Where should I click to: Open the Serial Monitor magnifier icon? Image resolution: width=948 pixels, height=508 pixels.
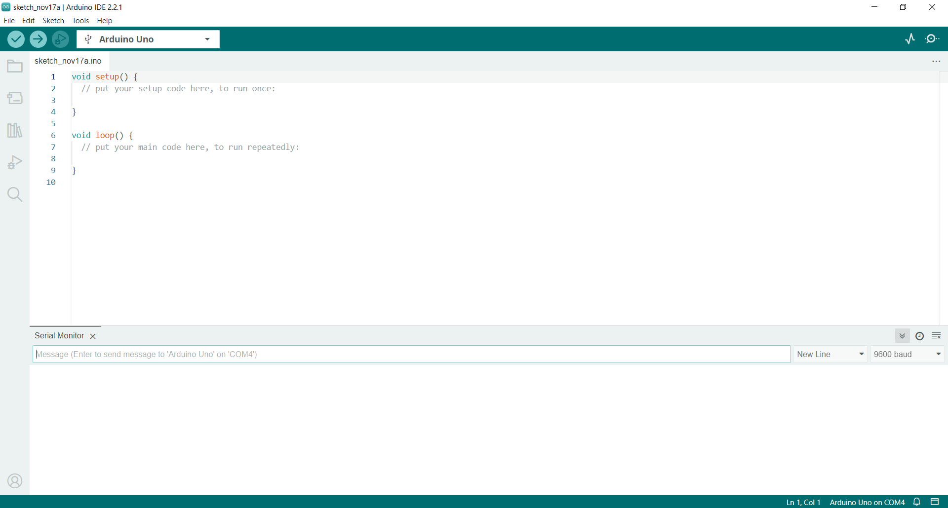[x=932, y=39]
